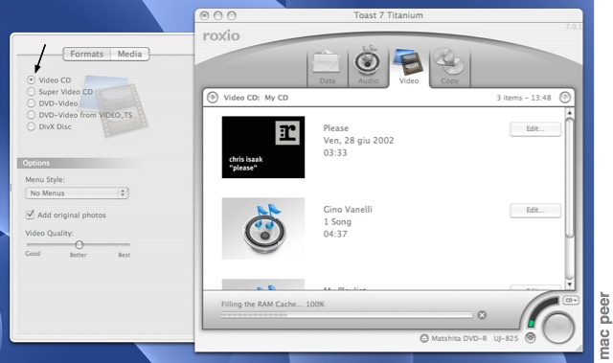Open the CD disc type dropdown
The image size is (613, 363).
571,300
